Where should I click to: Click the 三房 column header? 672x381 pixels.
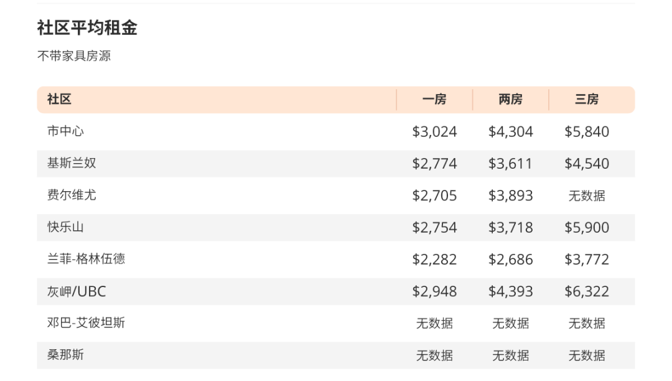(587, 100)
